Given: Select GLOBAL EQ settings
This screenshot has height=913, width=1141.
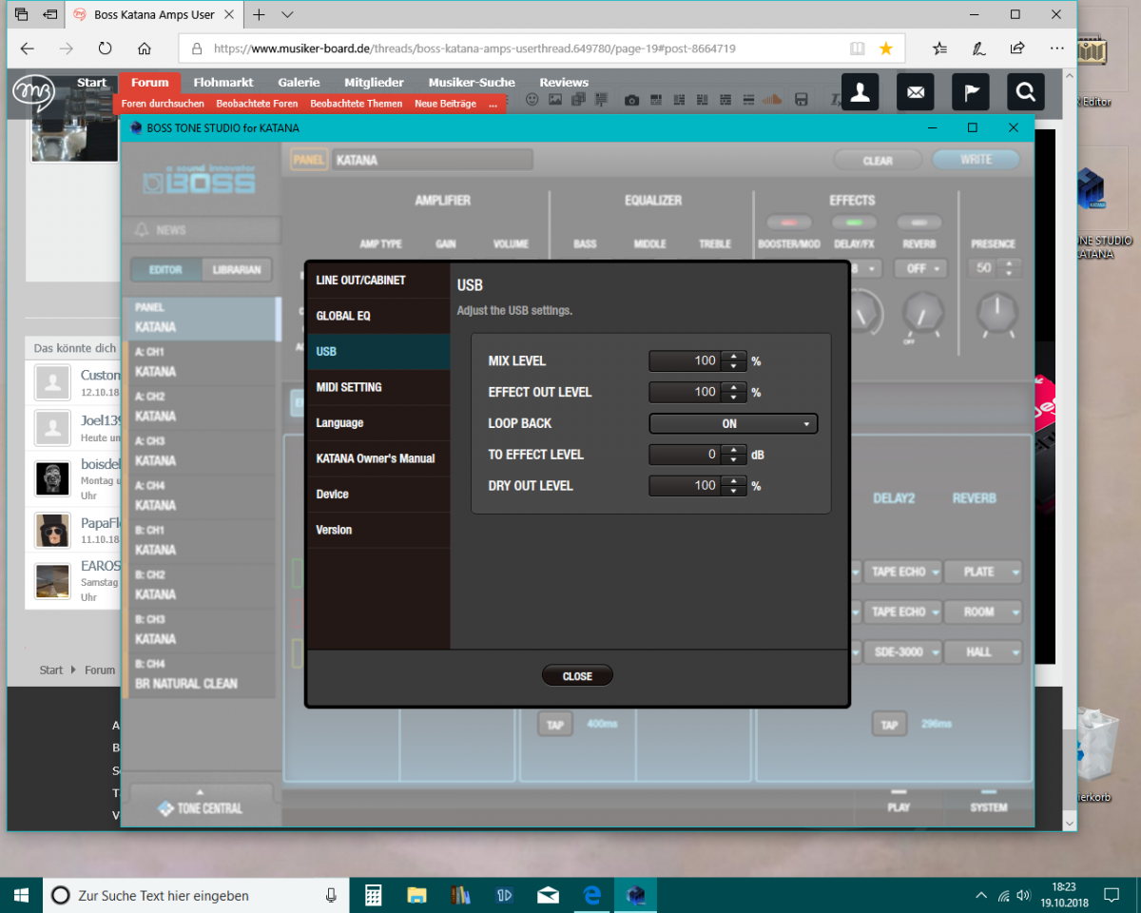Looking at the screenshot, I should point(378,316).
